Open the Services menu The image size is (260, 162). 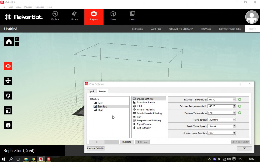(x=40, y=7)
